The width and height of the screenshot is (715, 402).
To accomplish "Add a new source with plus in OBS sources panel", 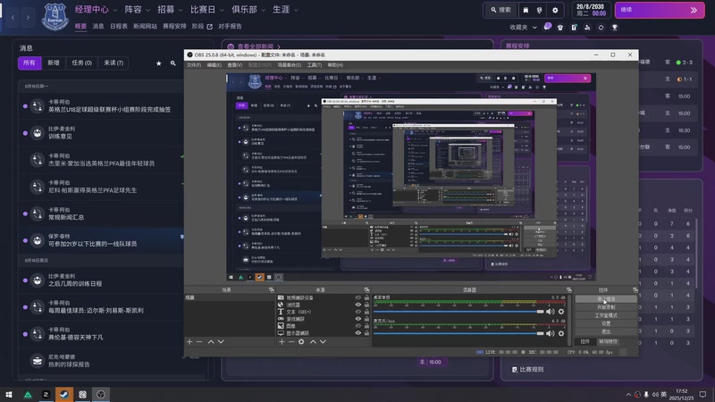I will [282, 341].
